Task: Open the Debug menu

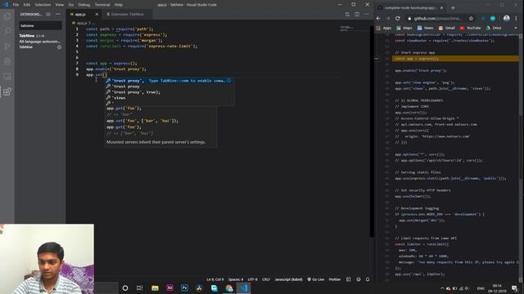Action: tap(84, 5)
